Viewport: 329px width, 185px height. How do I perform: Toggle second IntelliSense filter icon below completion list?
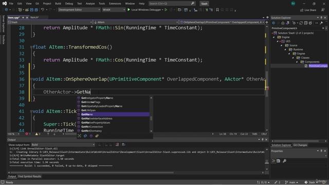(85, 136)
